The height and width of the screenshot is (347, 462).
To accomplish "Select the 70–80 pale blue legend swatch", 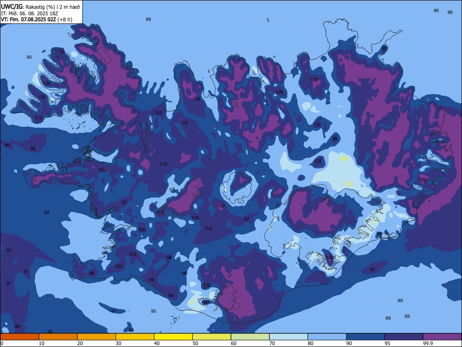I will (288, 337).
